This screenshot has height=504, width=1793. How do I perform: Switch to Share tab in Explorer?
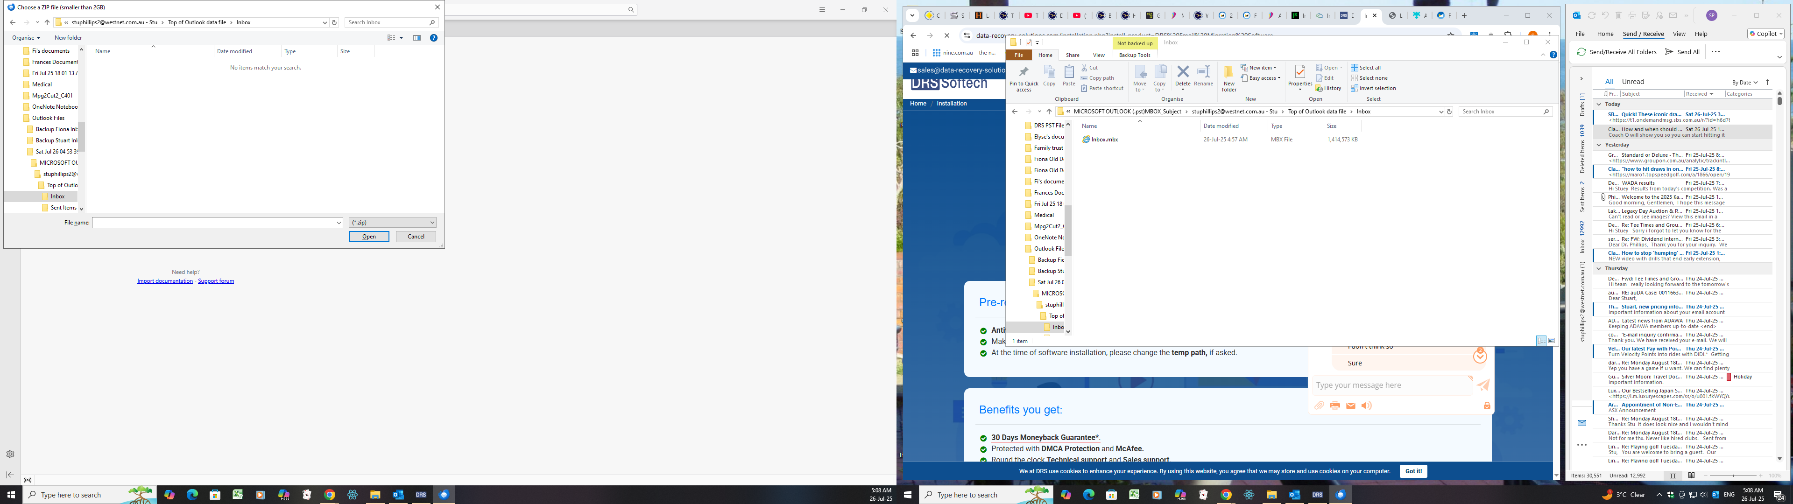[x=1072, y=55]
